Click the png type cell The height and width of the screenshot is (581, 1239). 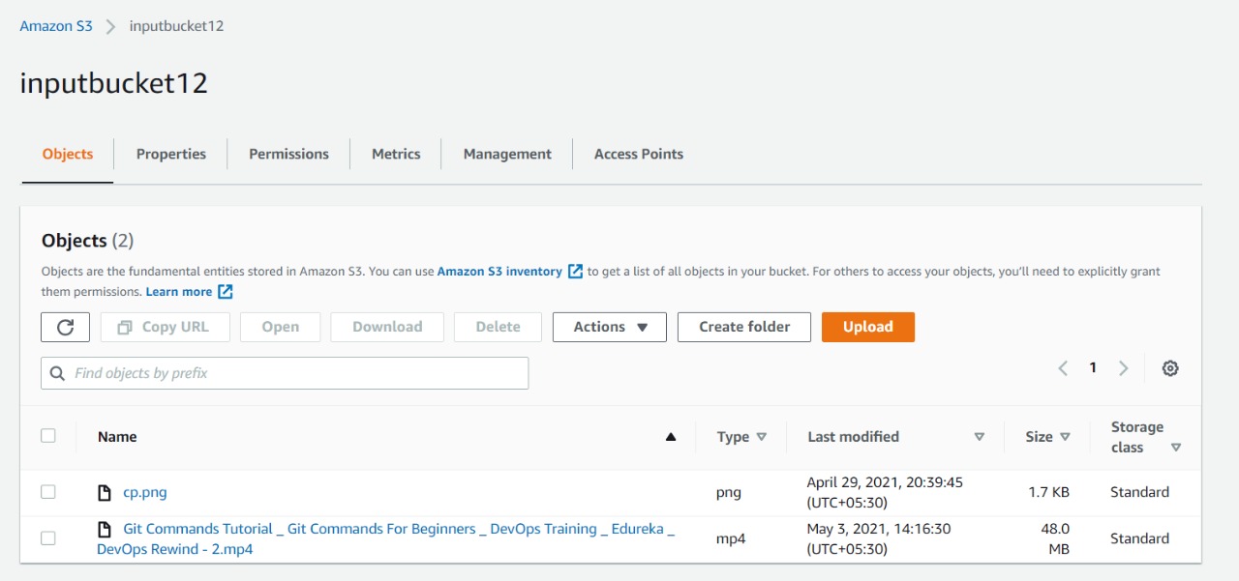pos(729,493)
